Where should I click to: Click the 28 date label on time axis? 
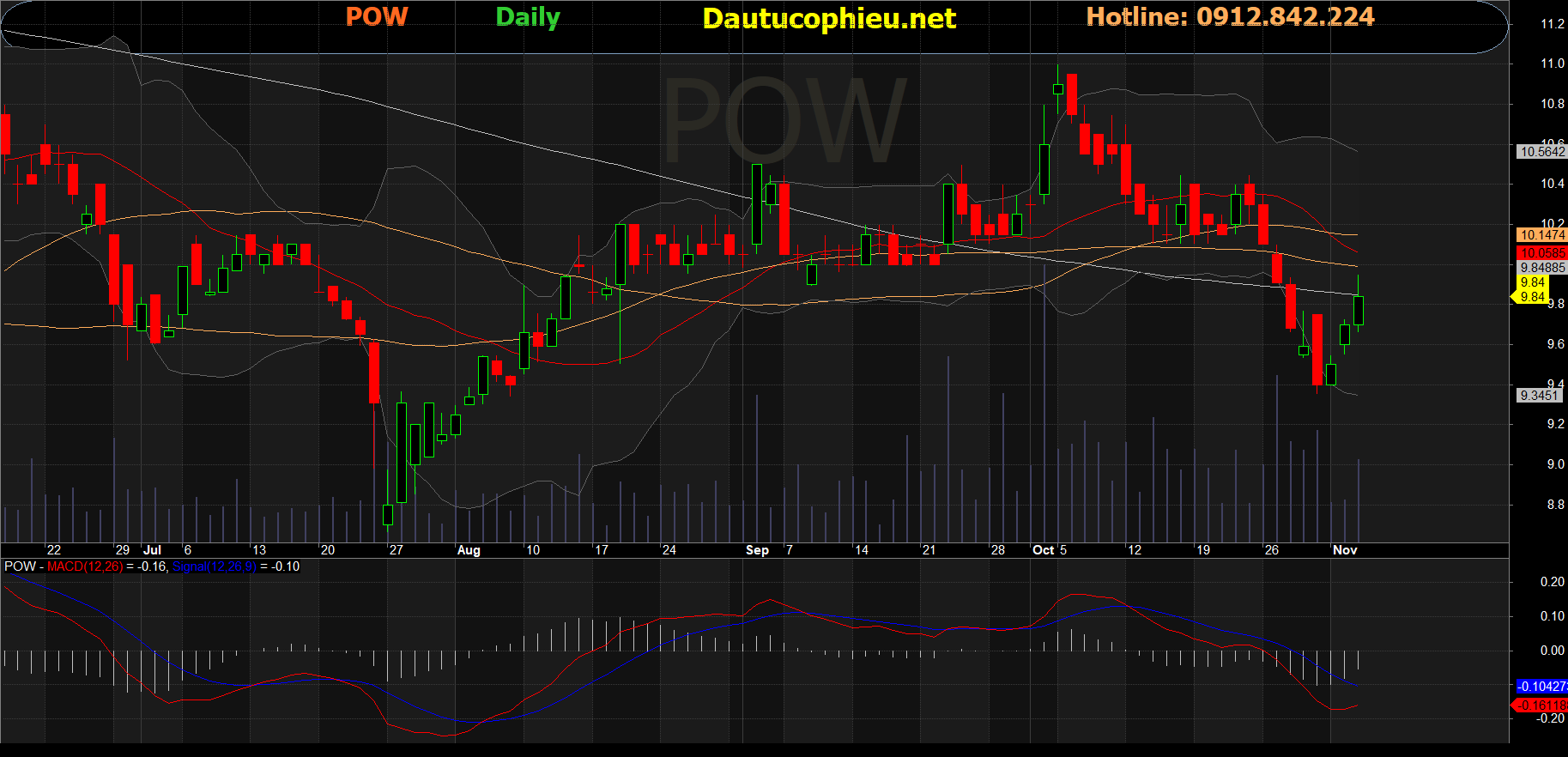pos(998,550)
